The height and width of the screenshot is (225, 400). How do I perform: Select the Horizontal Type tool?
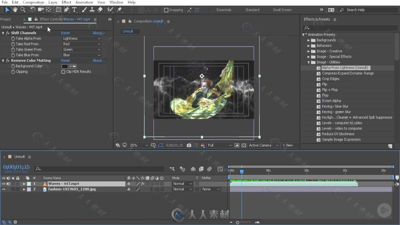pyautogui.click(x=74, y=10)
